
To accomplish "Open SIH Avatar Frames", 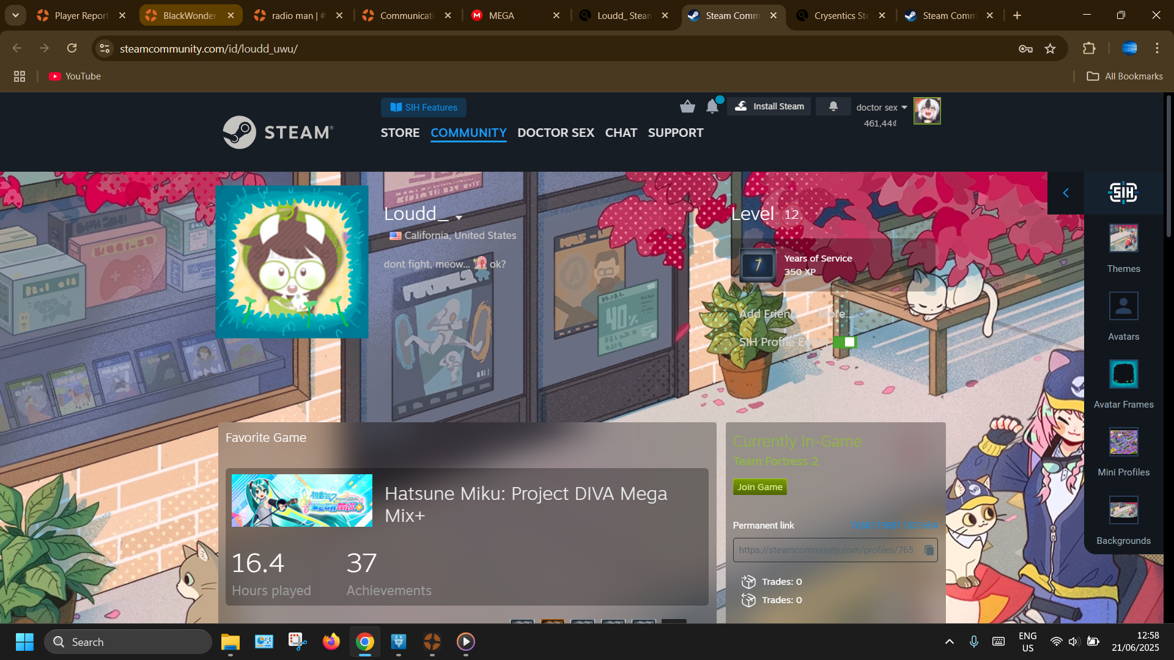I will click(1123, 384).
